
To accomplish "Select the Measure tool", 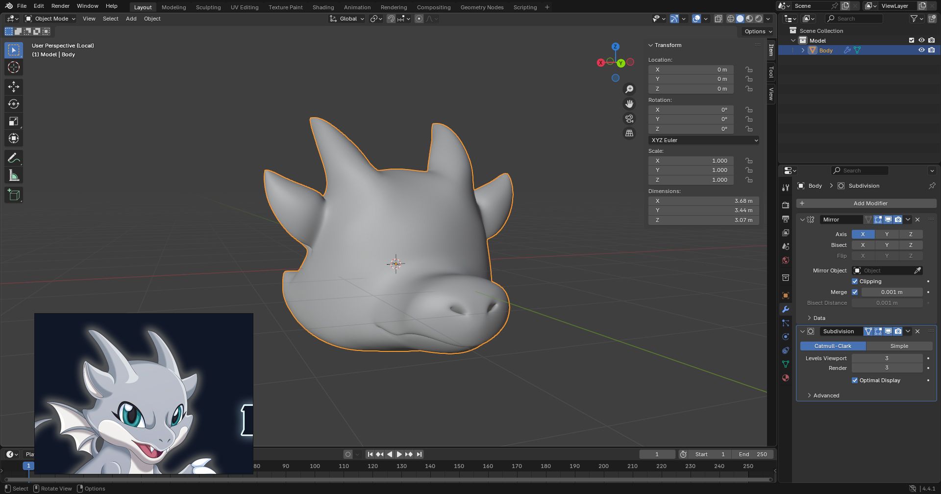I will click(14, 175).
